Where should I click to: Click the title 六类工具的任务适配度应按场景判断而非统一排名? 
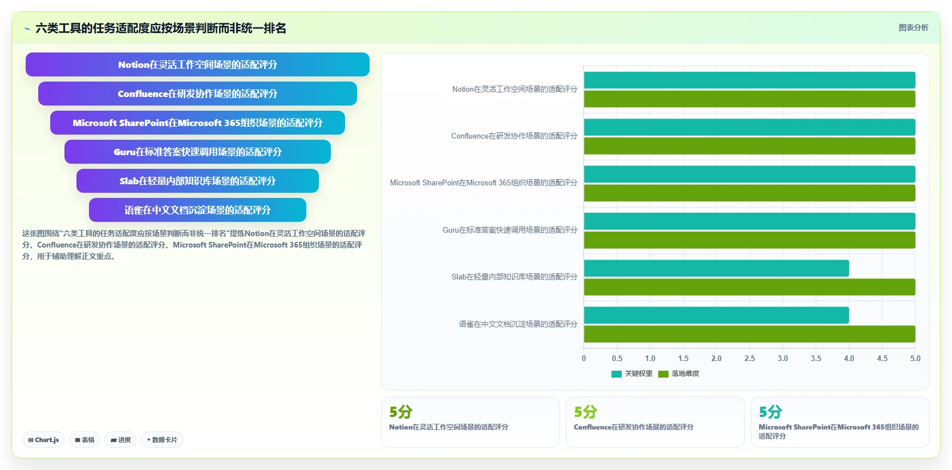coord(161,28)
